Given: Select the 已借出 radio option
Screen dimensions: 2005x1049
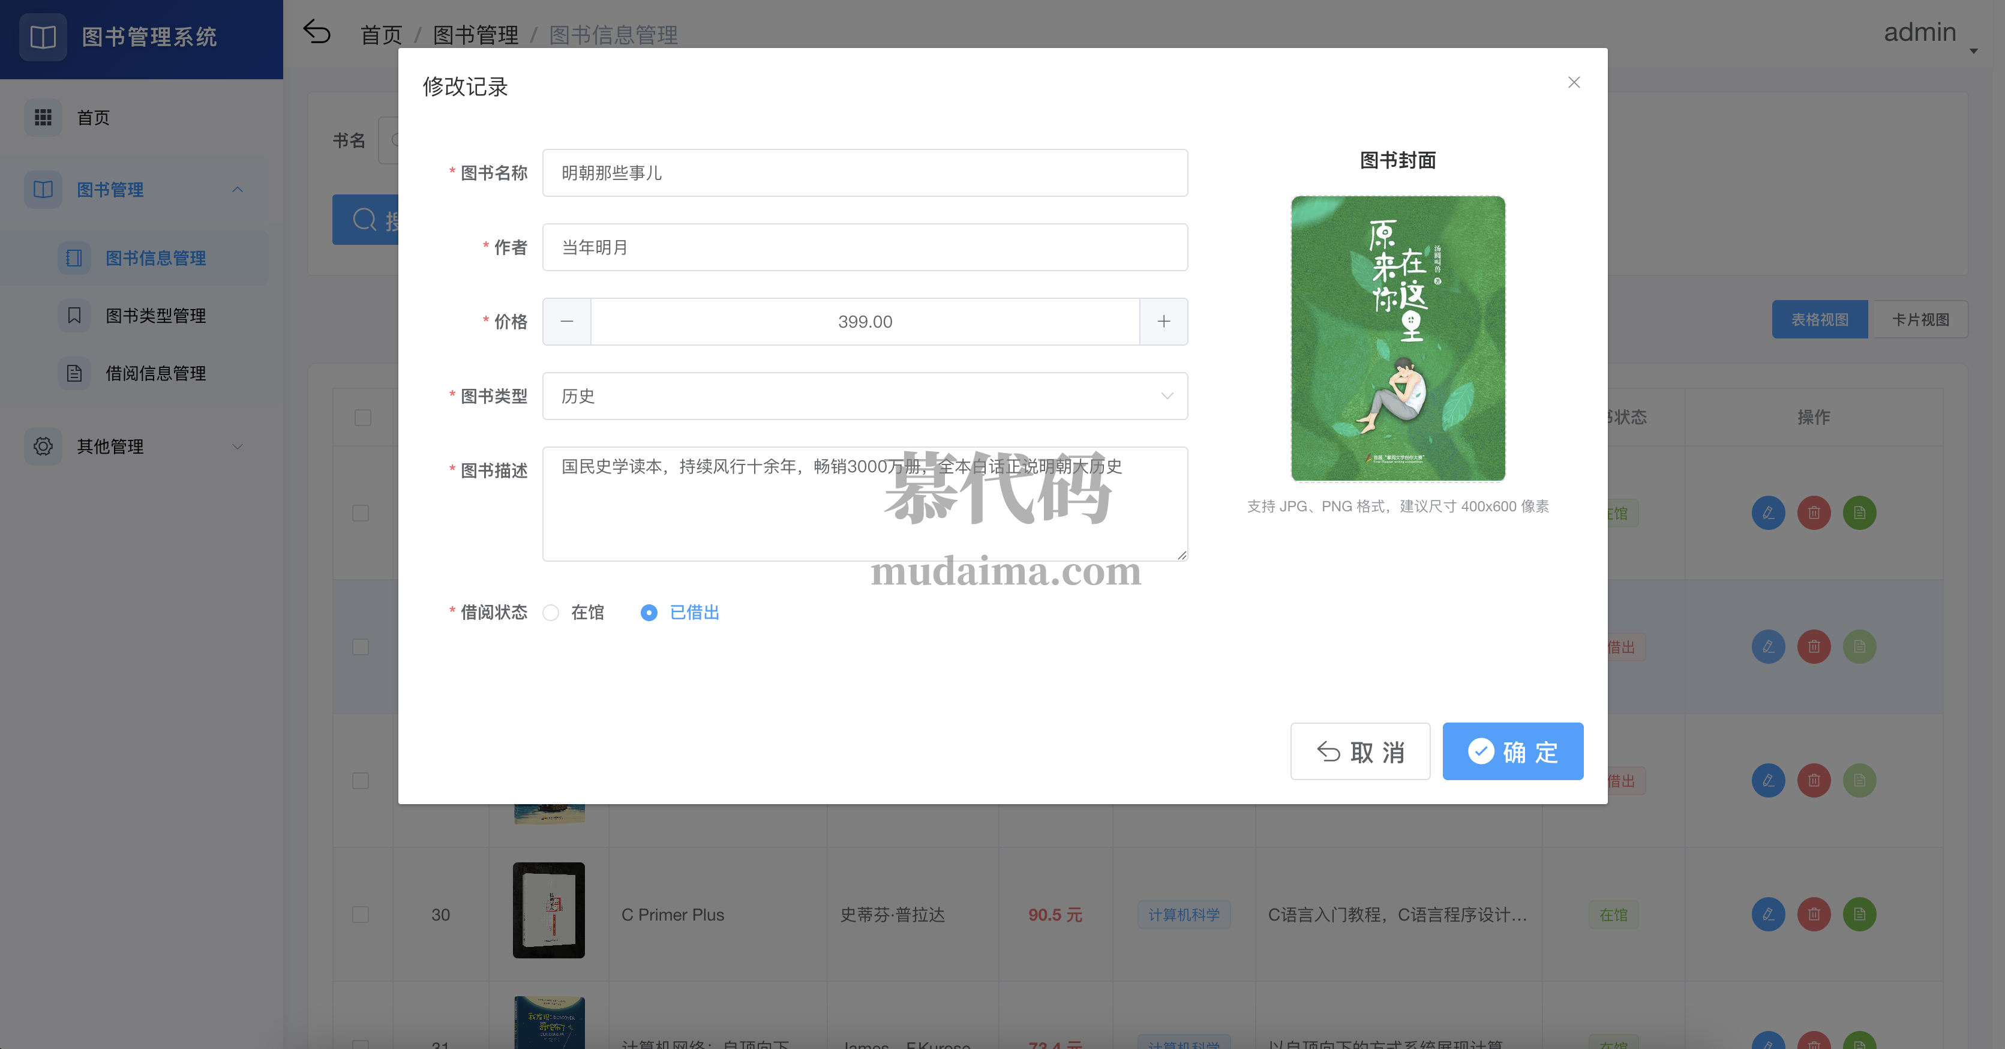Looking at the screenshot, I should pyautogui.click(x=649, y=613).
